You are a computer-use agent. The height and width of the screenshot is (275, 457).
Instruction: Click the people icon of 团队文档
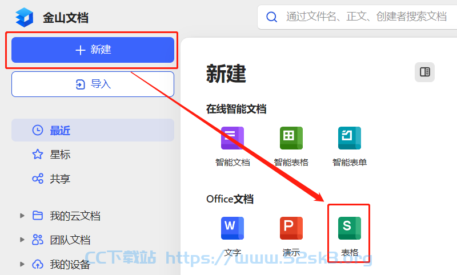pyautogui.click(x=38, y=240)
